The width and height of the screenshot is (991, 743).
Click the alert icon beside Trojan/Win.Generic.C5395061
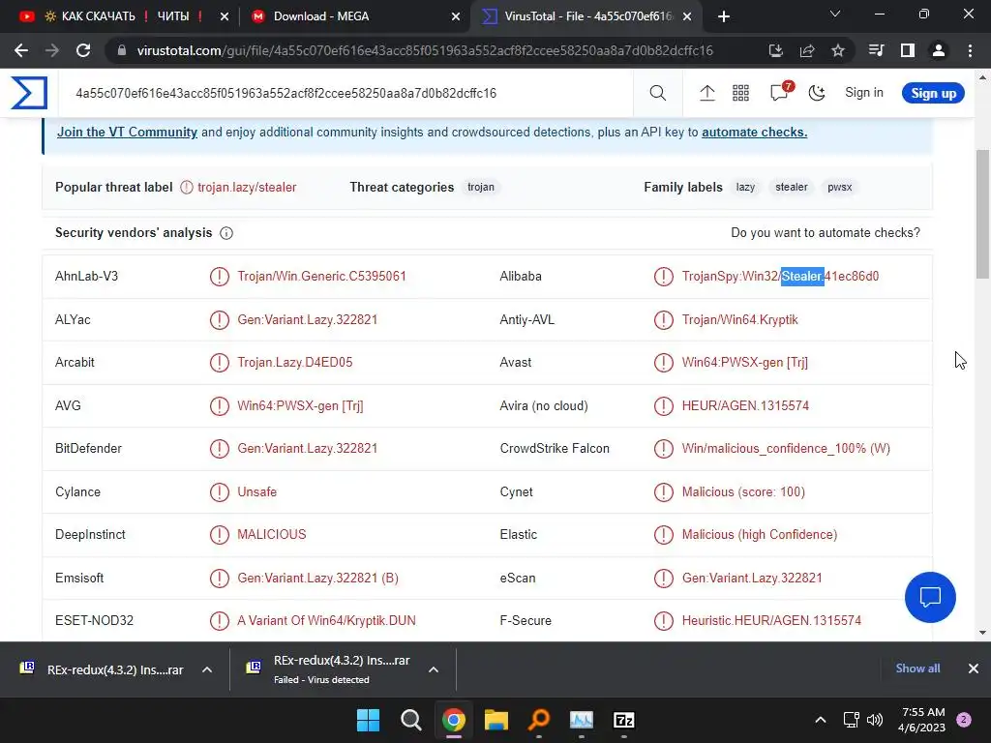click(x=220, y=276)
